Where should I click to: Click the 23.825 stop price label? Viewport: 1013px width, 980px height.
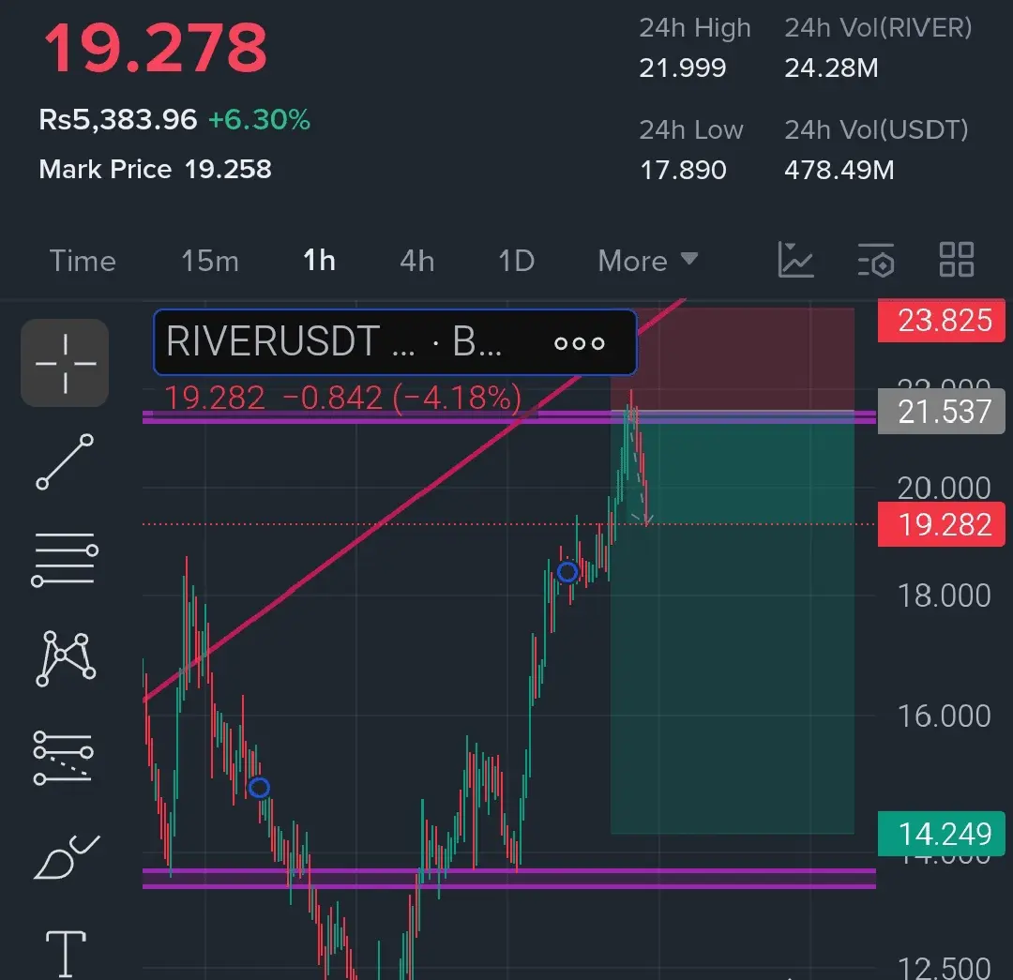coord(942,321)
